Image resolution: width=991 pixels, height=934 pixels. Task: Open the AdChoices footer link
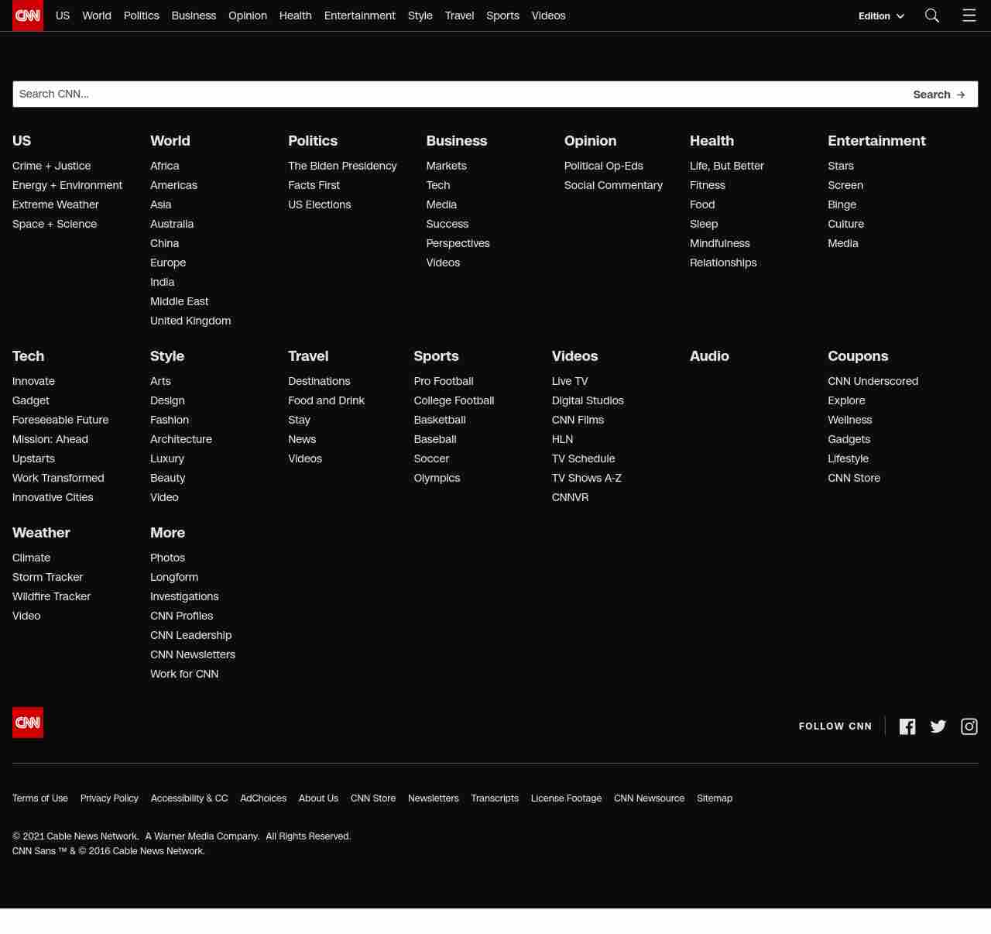pos(263,798)
